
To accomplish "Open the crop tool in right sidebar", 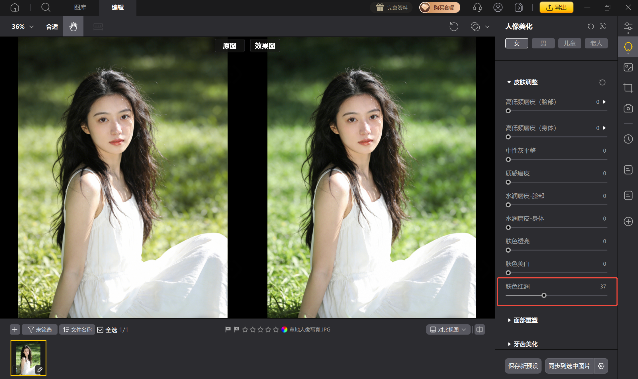I will pos(628,87).
